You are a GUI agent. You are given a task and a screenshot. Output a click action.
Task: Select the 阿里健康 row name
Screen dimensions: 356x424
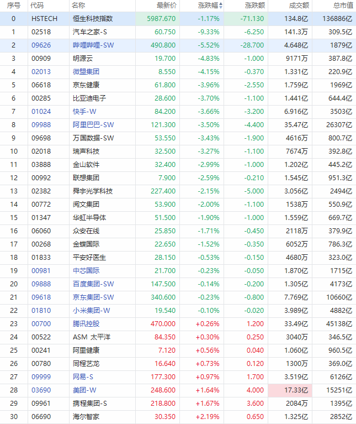click(x=86, y=350)
